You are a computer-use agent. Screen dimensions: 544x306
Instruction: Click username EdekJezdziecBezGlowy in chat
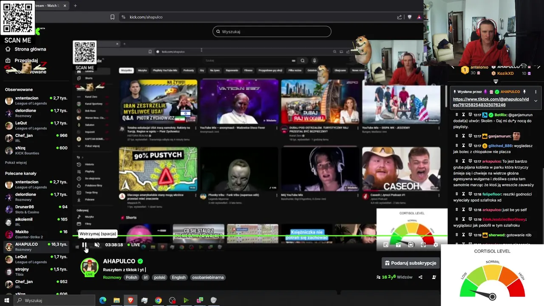504,220
